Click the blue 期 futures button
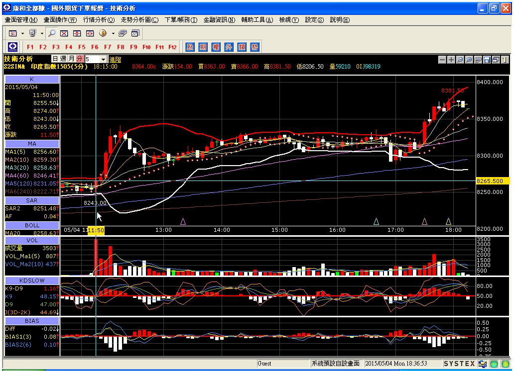514x371 pixels. pos(203,47)
